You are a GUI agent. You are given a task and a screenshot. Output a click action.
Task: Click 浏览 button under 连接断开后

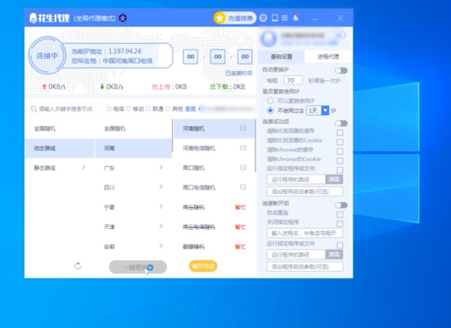coord(334,255)
